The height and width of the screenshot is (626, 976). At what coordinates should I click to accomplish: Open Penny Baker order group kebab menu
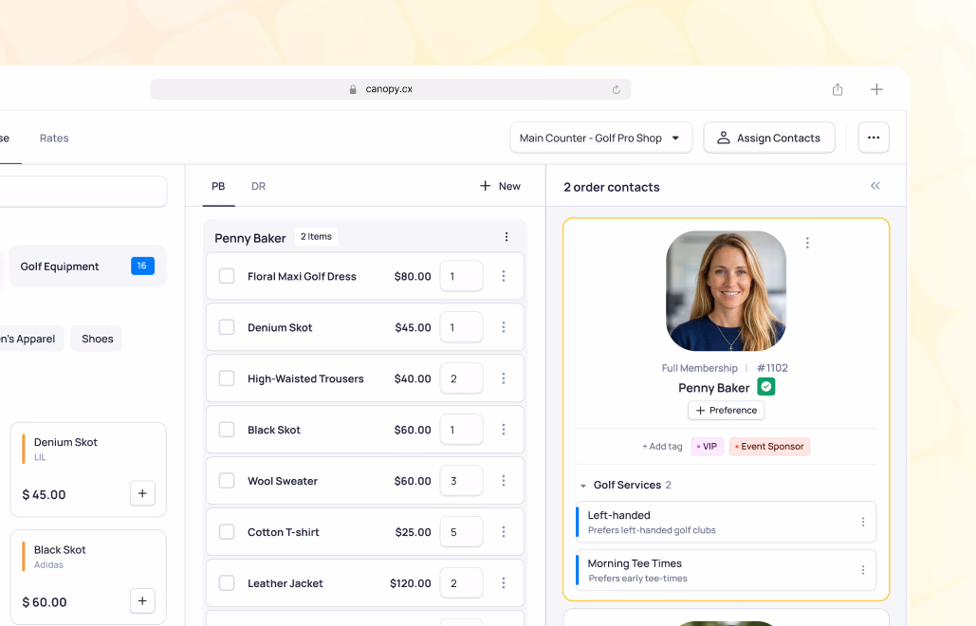(x=506, y=237)
